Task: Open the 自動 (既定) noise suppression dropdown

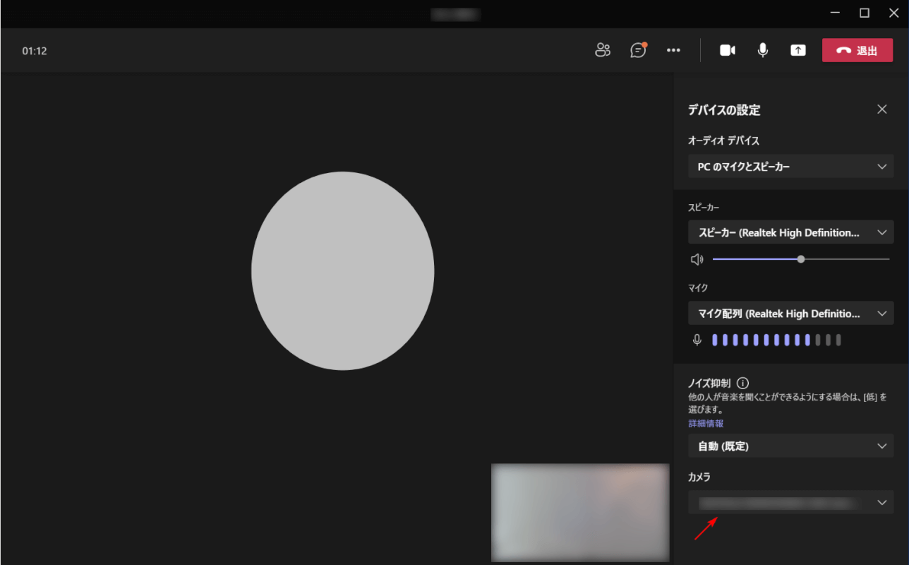Action: pyautogui.click(x=791, y=446)
